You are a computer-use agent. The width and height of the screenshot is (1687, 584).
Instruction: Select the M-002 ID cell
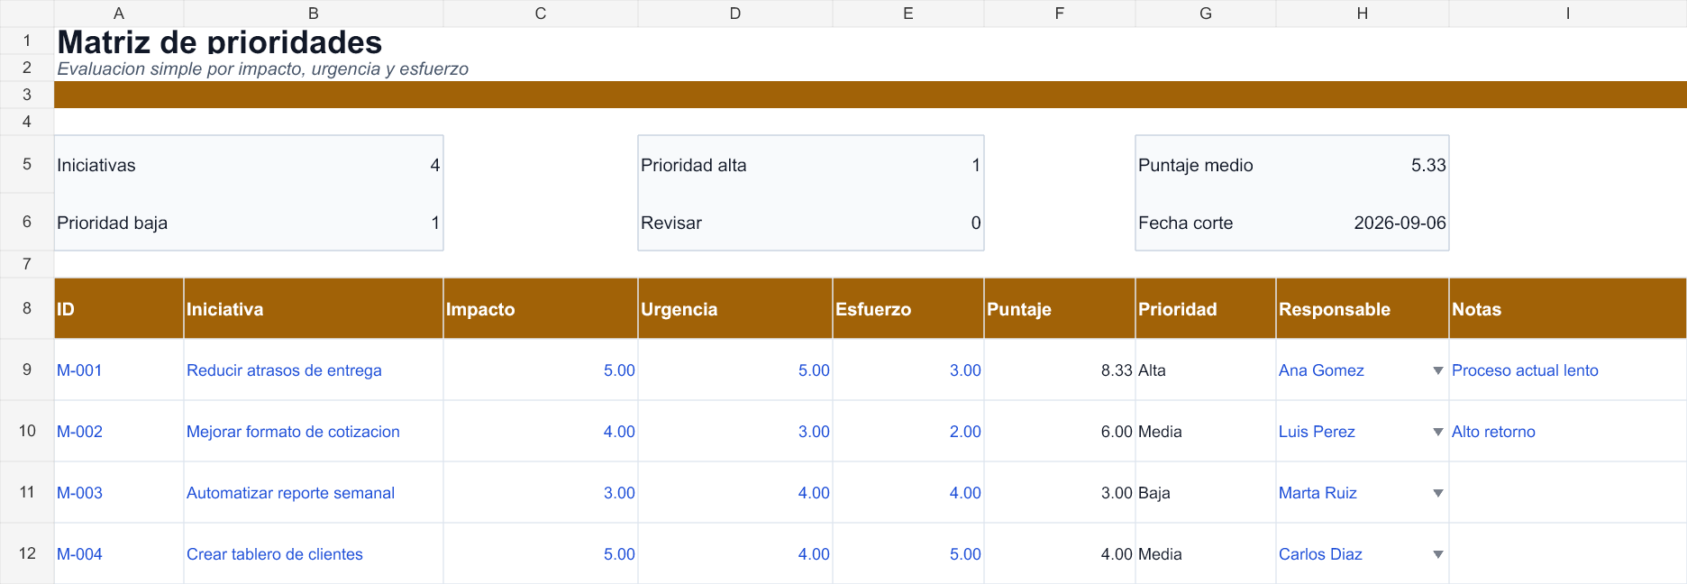tap(119, 432)
